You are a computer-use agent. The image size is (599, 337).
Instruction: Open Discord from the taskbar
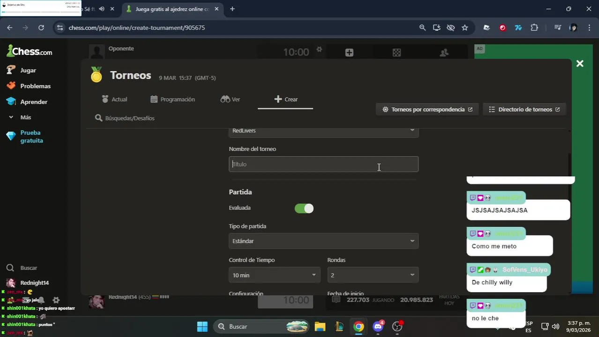[x=378, y=326]
